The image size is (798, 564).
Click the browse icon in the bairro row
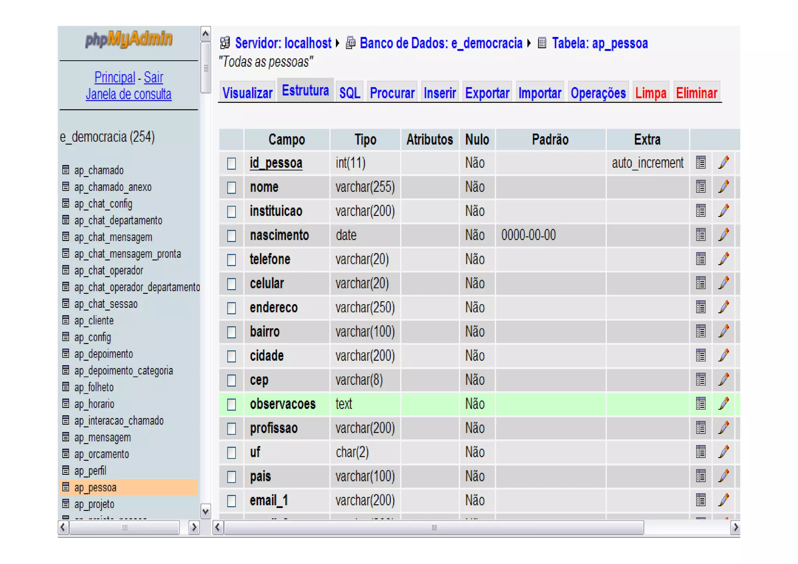click(701, 332)
